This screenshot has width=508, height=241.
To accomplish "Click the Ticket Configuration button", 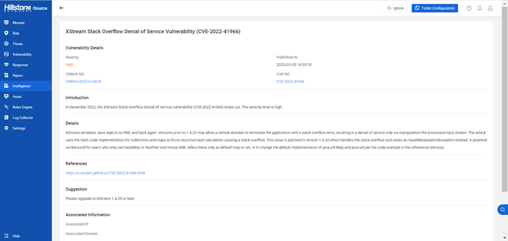I will [435, 8].
